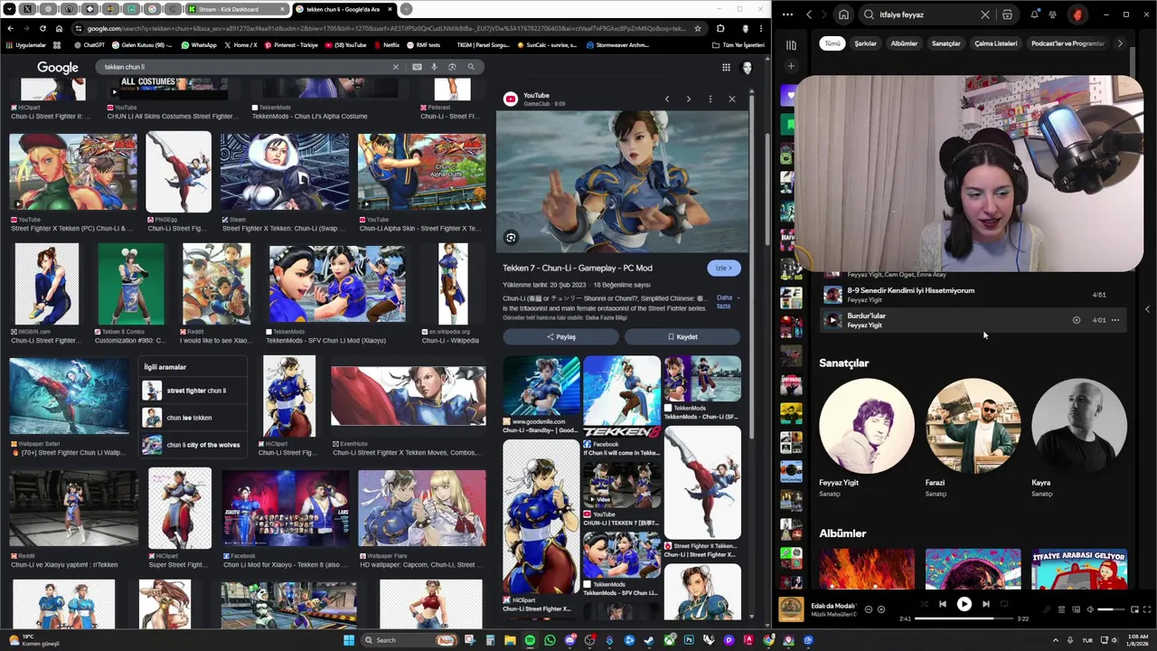Screen dimensions: 1157x651
Task: Adjust Spotify volume slider
Action: (x=1111, y=609)
